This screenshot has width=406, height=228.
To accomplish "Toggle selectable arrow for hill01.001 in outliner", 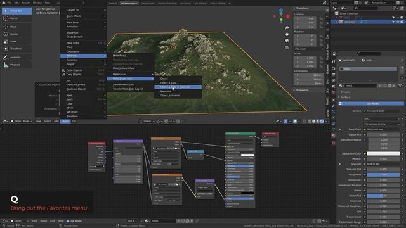I will (x=393, y=22).
